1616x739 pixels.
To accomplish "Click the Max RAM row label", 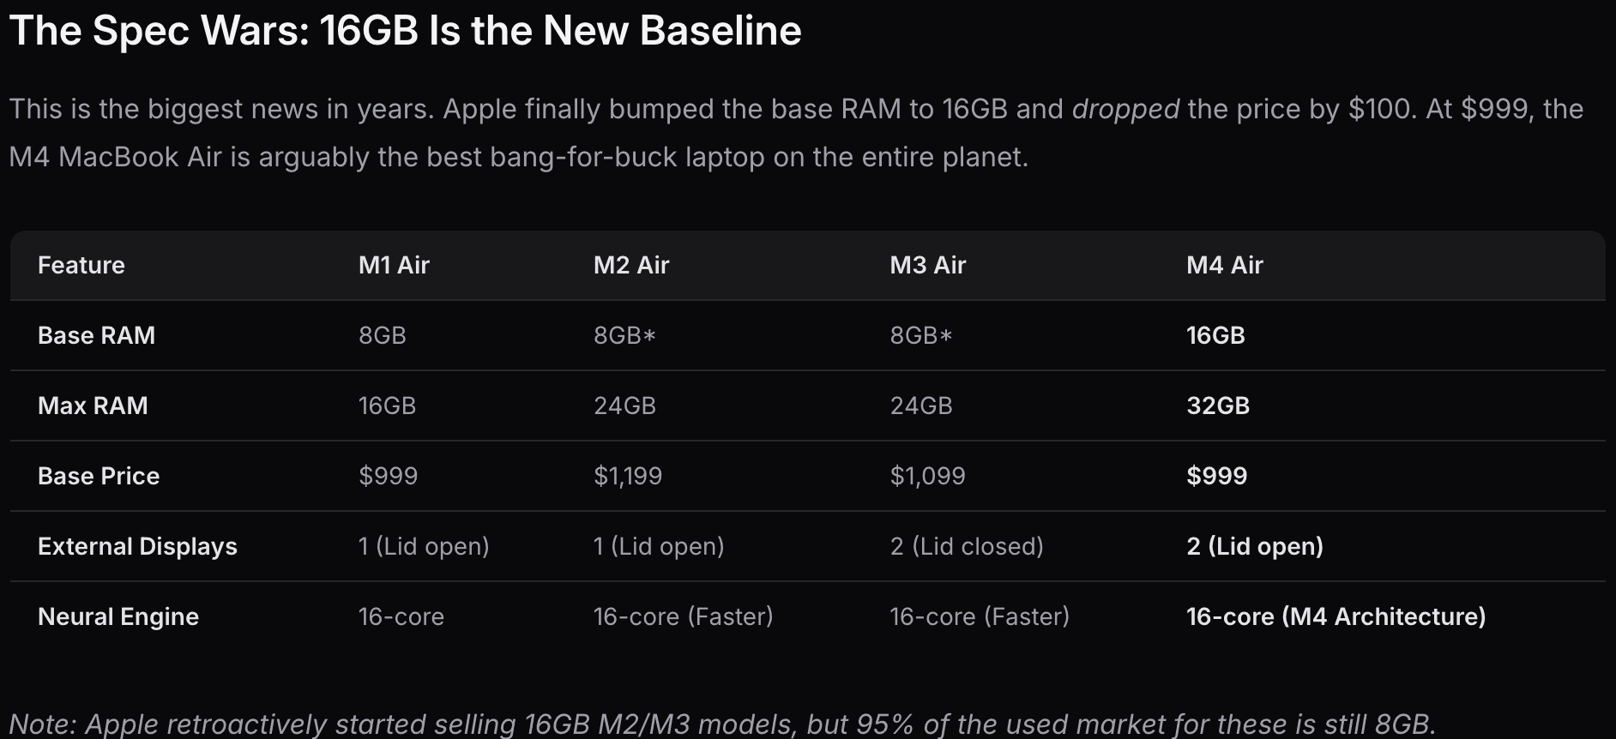I will pyautogui.click(x=93, y=406).
